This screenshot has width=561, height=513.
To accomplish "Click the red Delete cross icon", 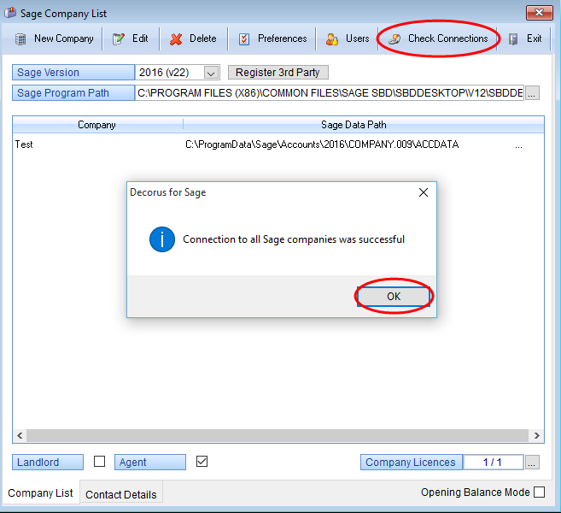I will tap(176, 39).
